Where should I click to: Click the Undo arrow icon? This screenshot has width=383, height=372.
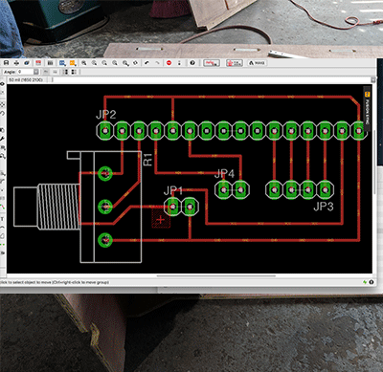point(146,63)
